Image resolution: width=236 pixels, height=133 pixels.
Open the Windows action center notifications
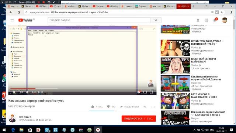[x=231, y=130]
